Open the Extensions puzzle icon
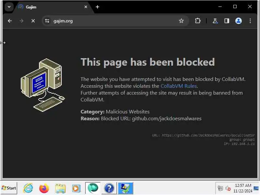This screenshot has height=195, width=260. pyautogui.click(x=198, y=21)
